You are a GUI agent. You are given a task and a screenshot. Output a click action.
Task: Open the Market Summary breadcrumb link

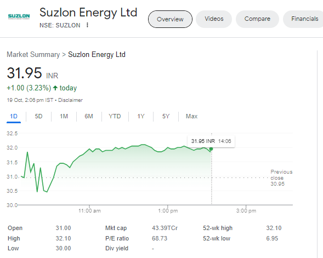pyautogui.click(x=33, y=55)
